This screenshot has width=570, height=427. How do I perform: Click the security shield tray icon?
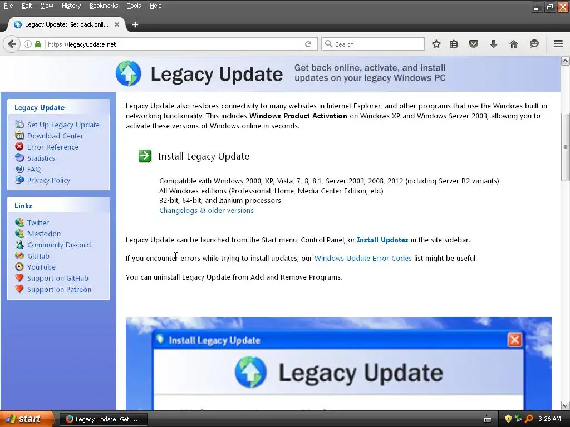point(508,419)
